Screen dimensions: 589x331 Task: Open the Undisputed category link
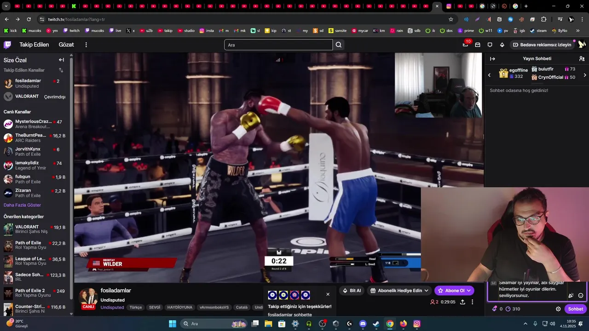tap(112, 308)
